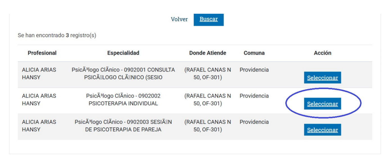Click Seleccionar for Psicoterapia Individual row
This screenshot has height=161, width=389.
tap(322, 104)
